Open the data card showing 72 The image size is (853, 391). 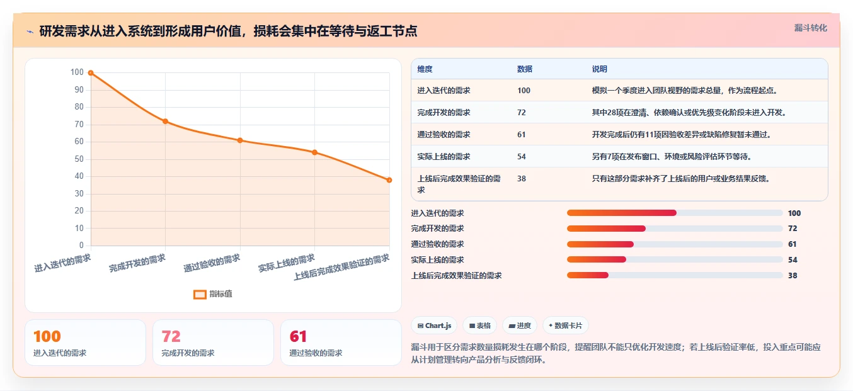tap(213, 343)
